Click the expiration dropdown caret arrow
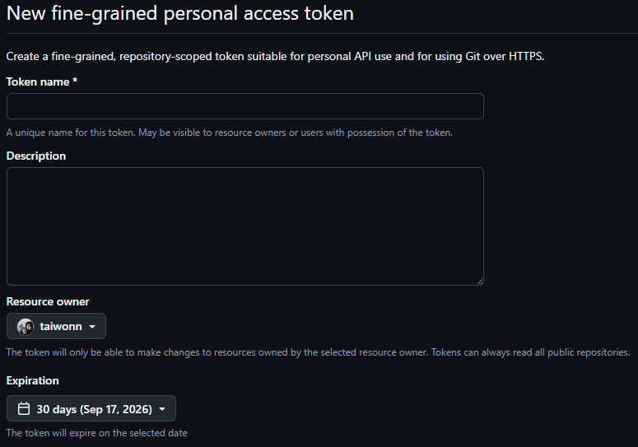Screen dimensions: 638x447 162,409
